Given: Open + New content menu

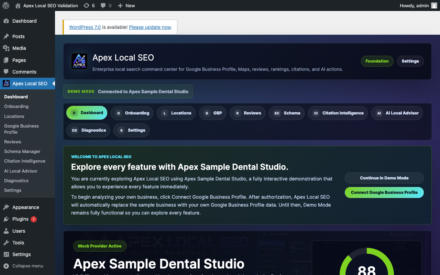Looking at the screenshot, I should [x=126, y=5].
